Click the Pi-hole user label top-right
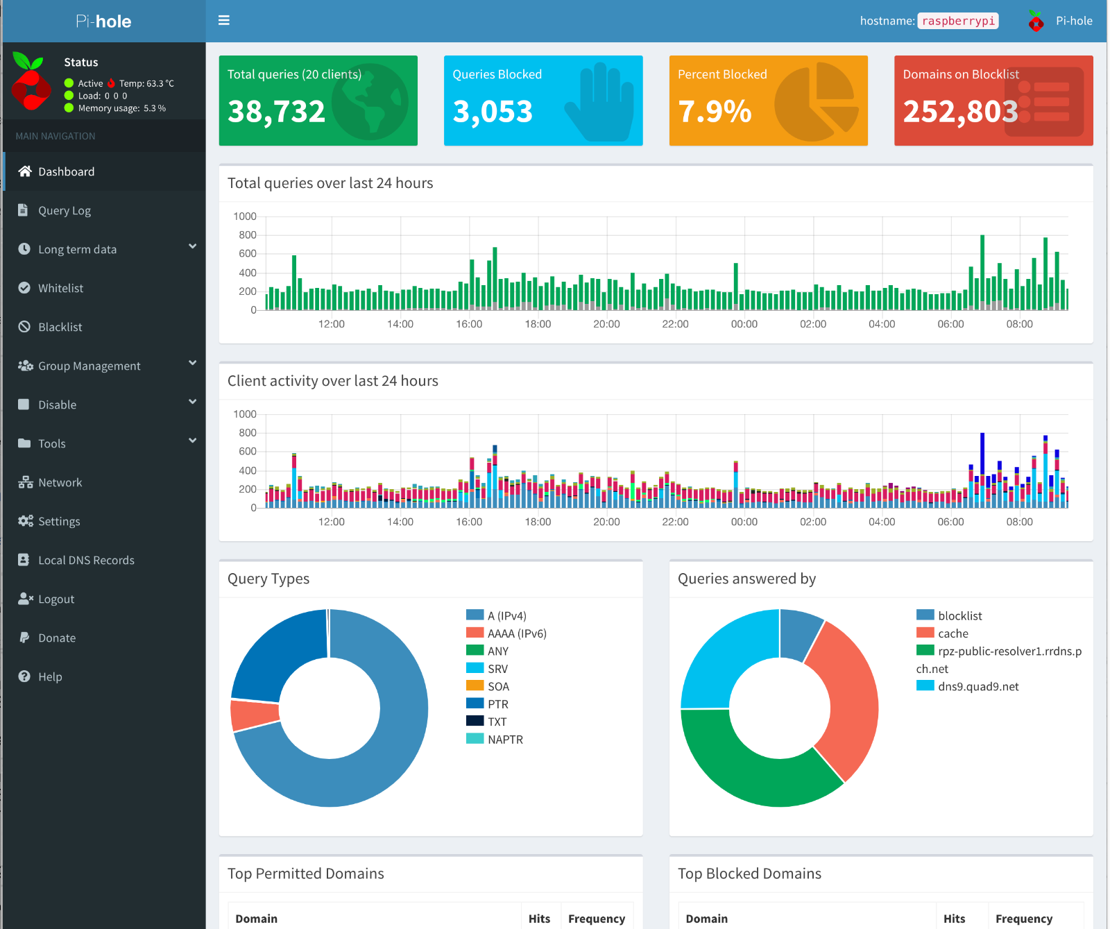 tap(1074, 21)
